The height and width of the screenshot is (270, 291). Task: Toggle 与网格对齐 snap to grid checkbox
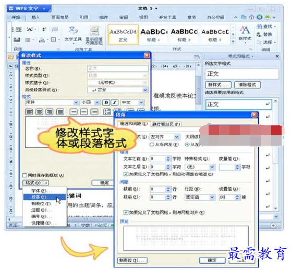click(126, 212)
